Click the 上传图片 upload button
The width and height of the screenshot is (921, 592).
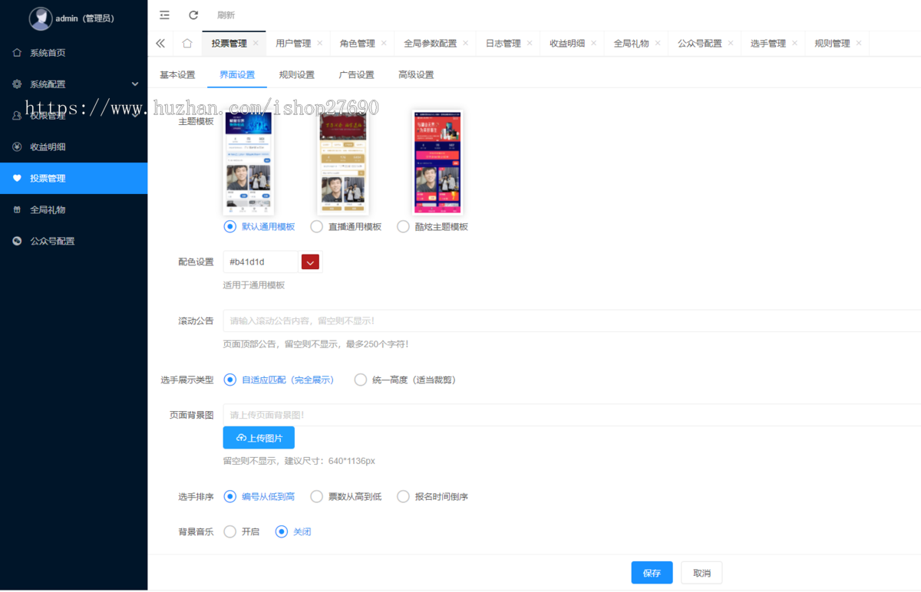point(259,438)
